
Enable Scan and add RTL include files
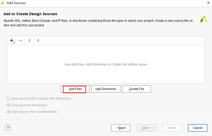tap(9, 99)
